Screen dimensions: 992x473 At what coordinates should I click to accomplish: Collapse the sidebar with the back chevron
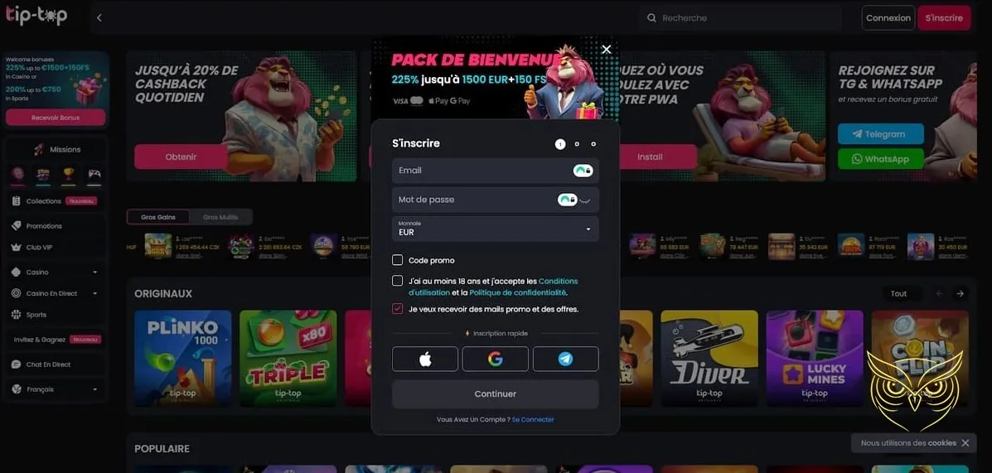pos(99,17)
